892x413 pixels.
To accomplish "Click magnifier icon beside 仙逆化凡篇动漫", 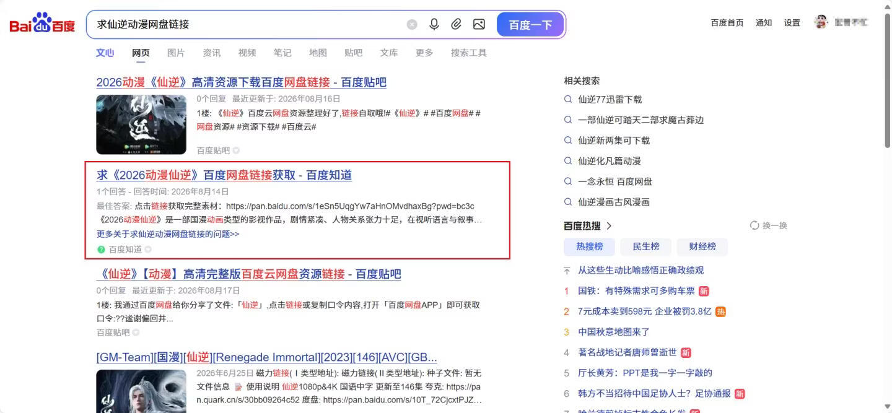I will click(x=568, y=161).
